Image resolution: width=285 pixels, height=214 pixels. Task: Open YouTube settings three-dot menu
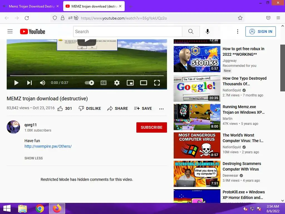(238, 31)
